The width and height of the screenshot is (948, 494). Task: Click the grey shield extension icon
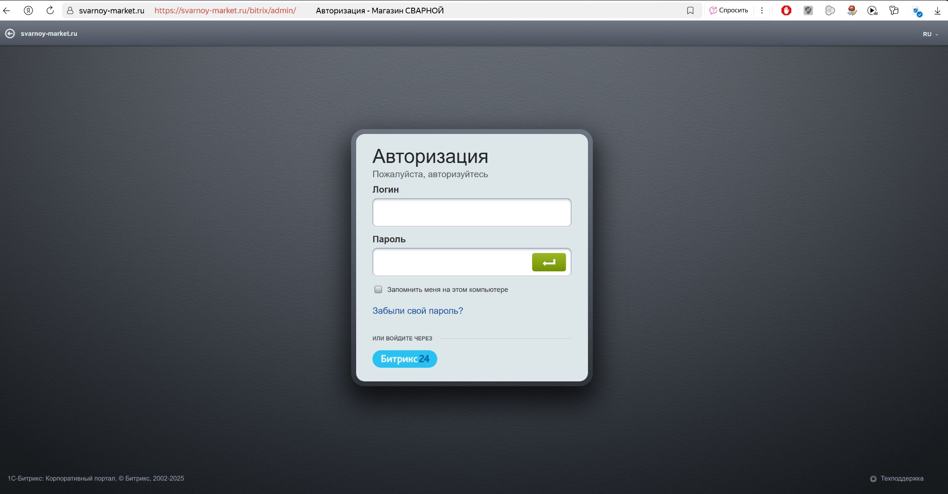click(x=808, y=11)
